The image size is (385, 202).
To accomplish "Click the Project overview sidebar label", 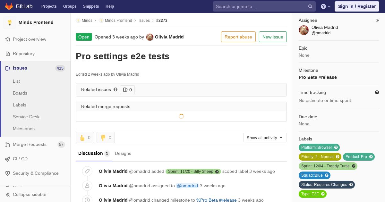I will [30, 39].
